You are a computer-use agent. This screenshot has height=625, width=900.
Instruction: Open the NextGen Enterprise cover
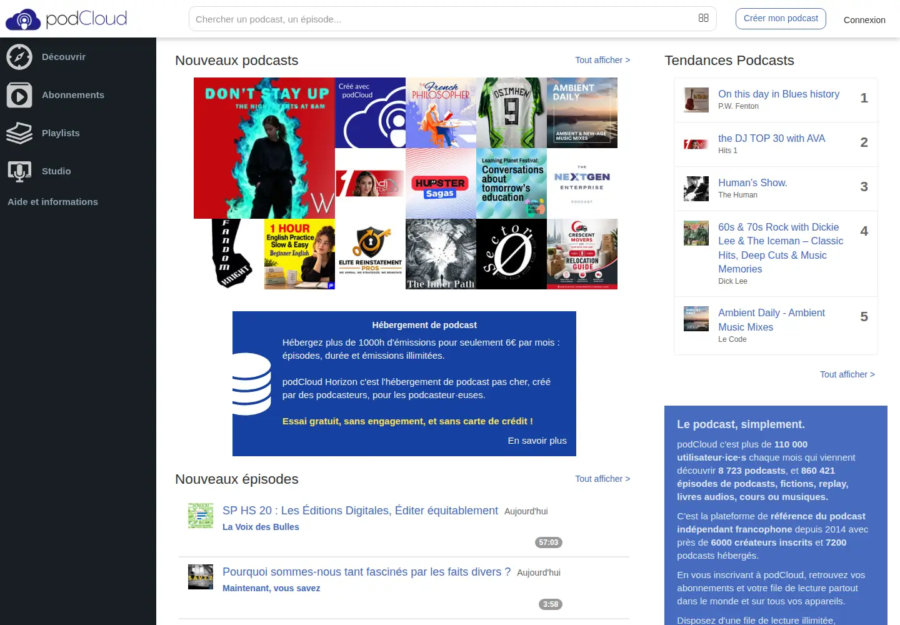[582, 183]
